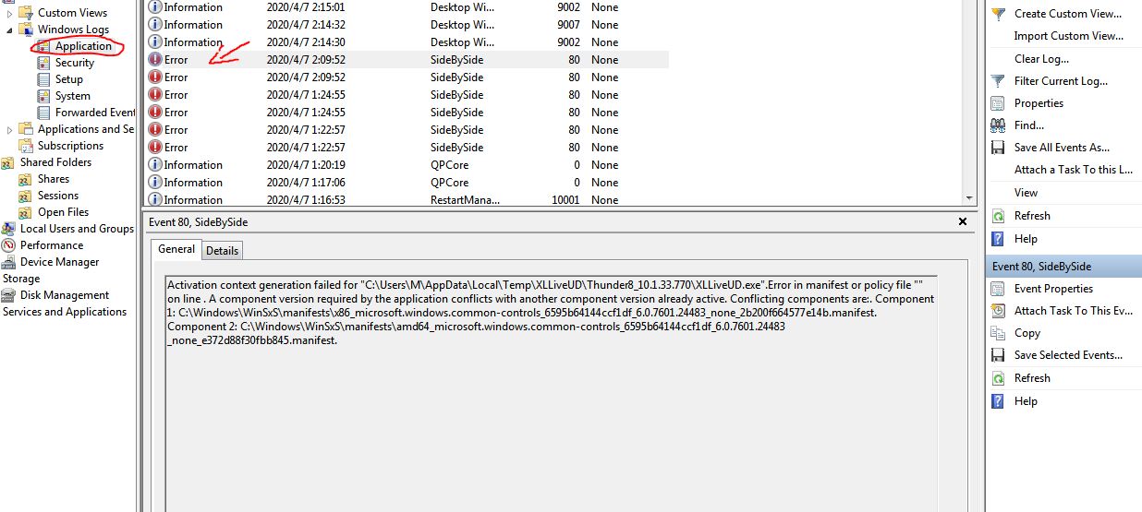This screenshot has height=512, width=1142.
Task: Select the Shared Folders tree item
Action: [55, 162]
